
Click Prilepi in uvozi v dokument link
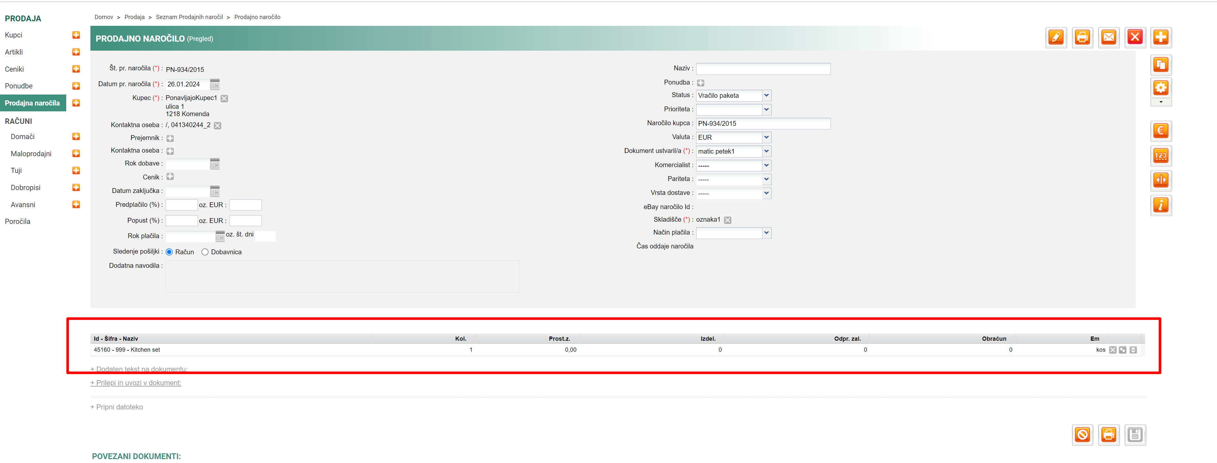click(x=136, y=383)
